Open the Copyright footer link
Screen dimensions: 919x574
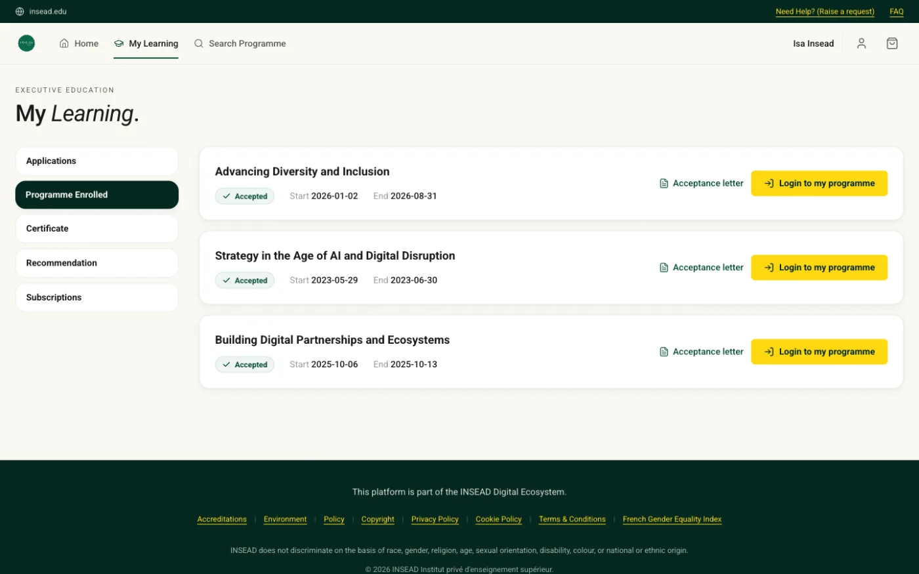pyautogui.click(x=377, y=519)
